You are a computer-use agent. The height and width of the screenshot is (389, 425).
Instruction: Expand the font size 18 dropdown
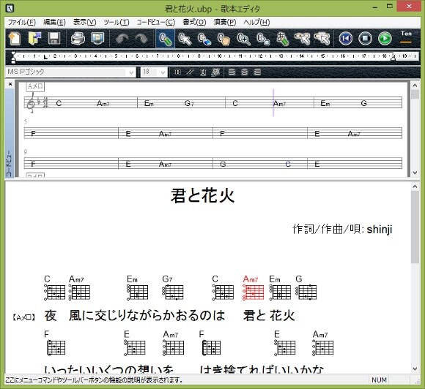[163, 72]
